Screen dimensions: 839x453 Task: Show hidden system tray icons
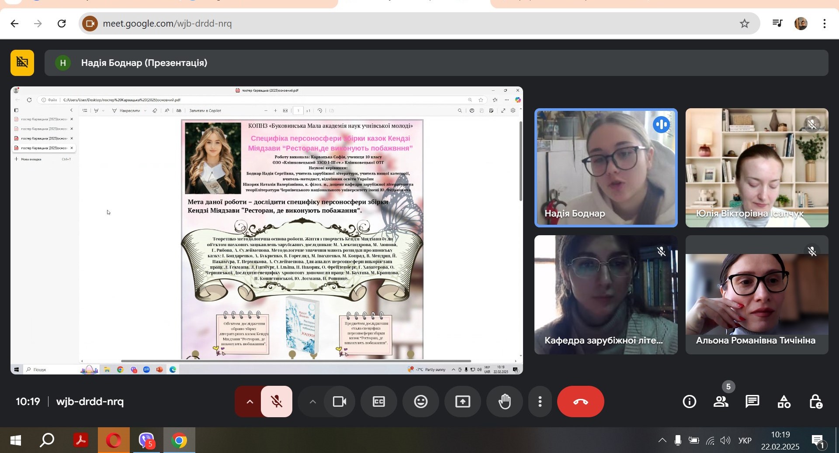click(662, 441)
